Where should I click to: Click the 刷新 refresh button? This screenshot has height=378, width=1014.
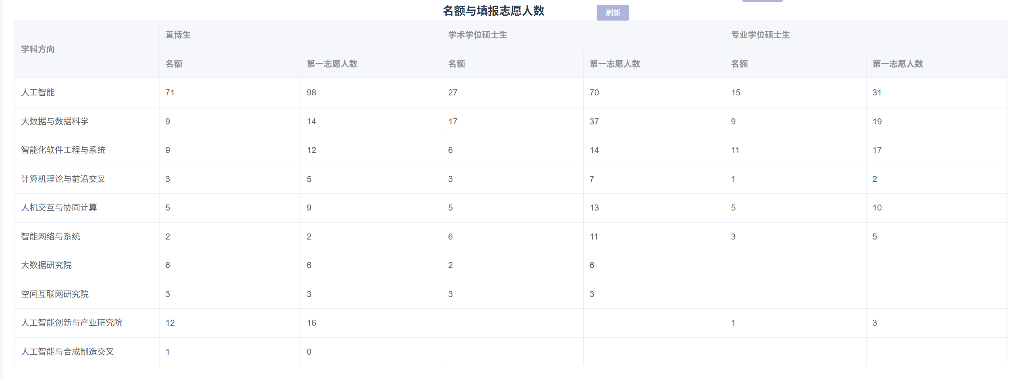click(612, 13)
